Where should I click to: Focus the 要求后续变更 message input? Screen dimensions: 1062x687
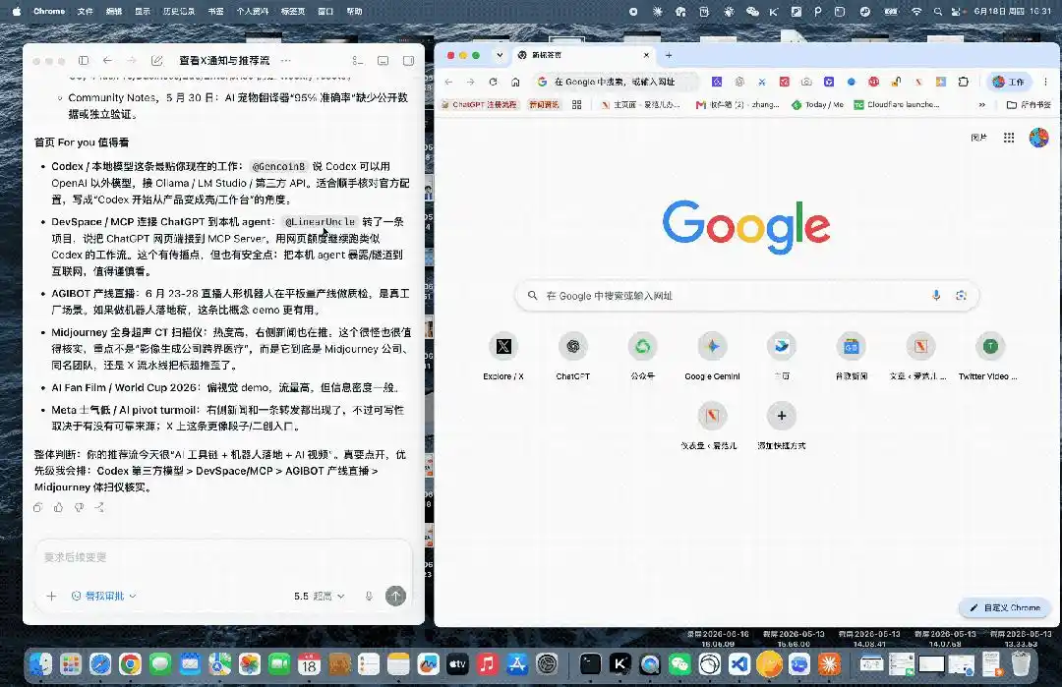[x=223, y=557]
